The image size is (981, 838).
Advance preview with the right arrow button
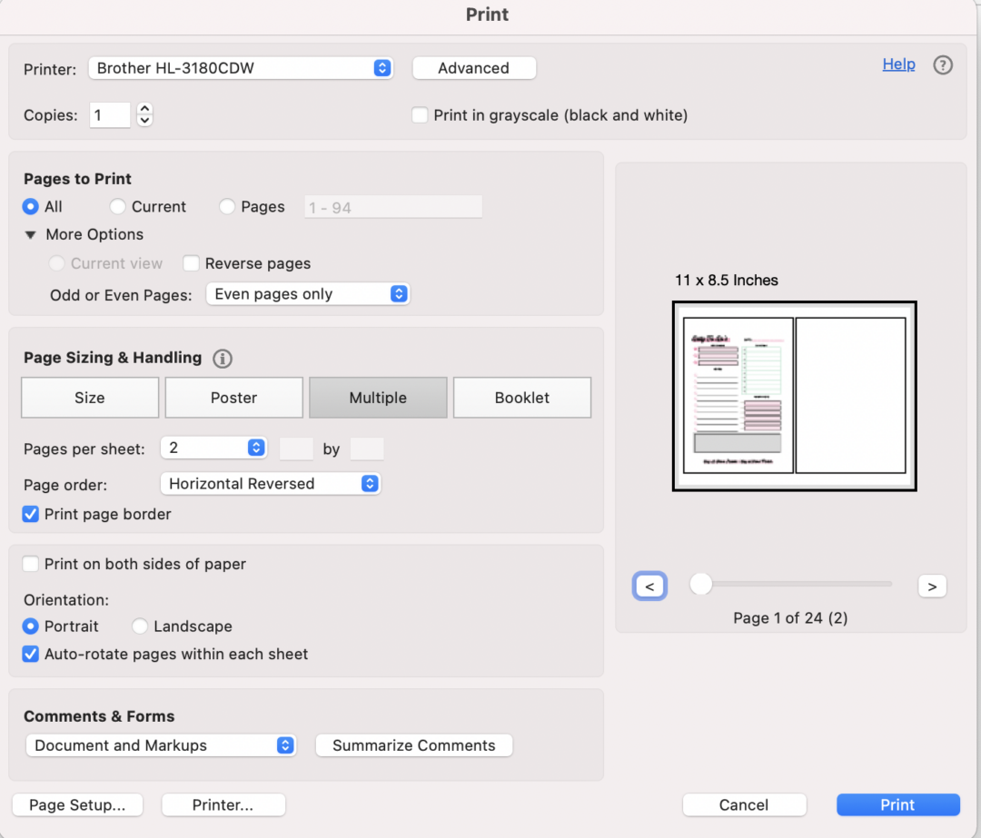932,586
